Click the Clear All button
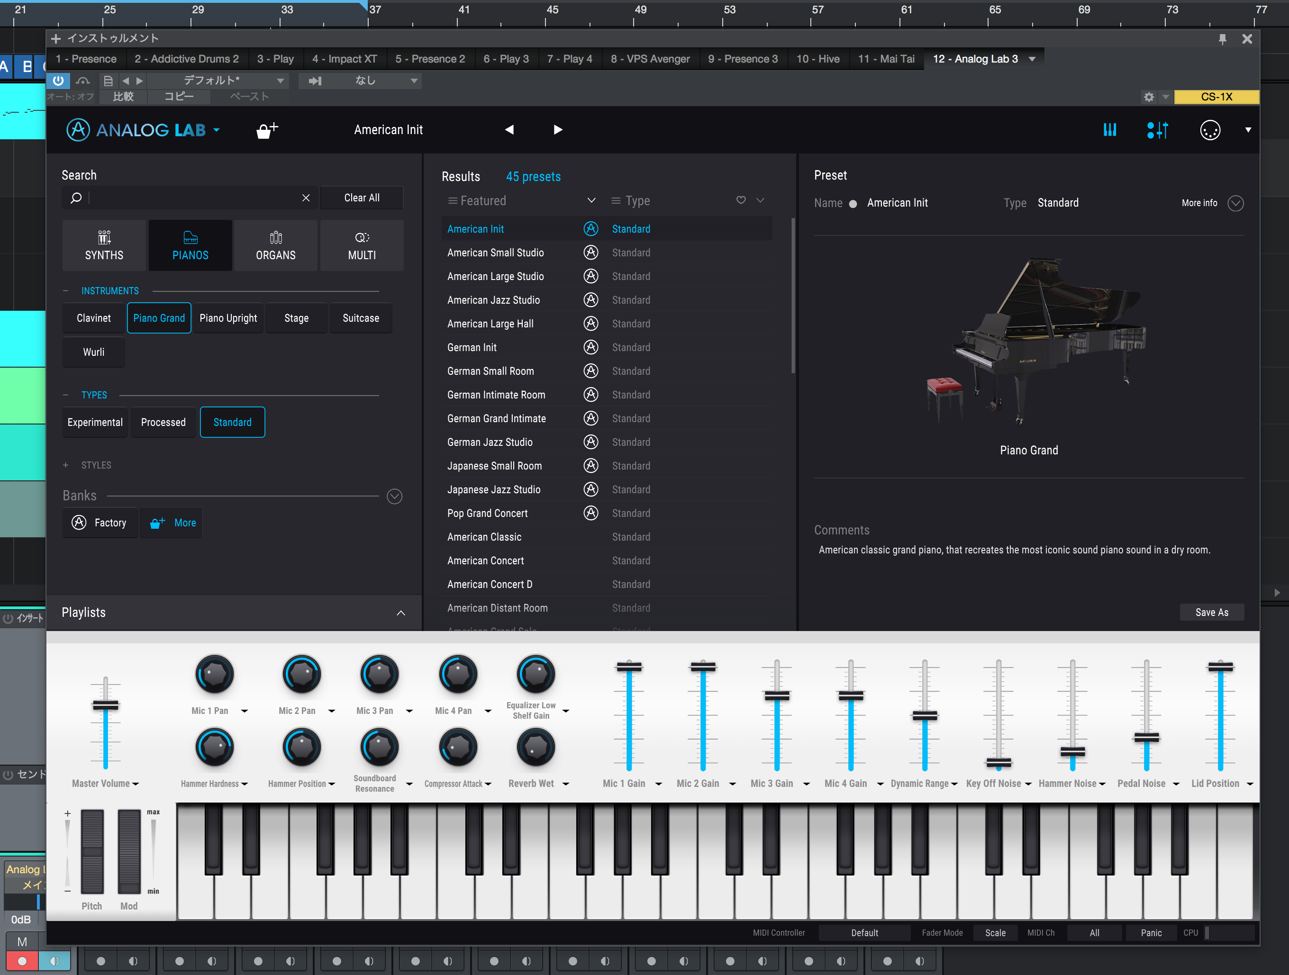Viewport: 1289px width, 975px height. (361, 198)
